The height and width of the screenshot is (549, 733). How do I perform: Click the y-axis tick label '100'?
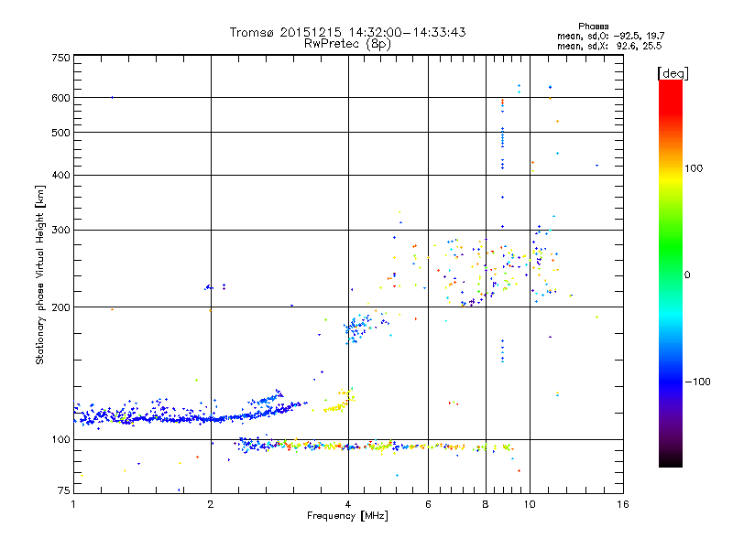60,439
